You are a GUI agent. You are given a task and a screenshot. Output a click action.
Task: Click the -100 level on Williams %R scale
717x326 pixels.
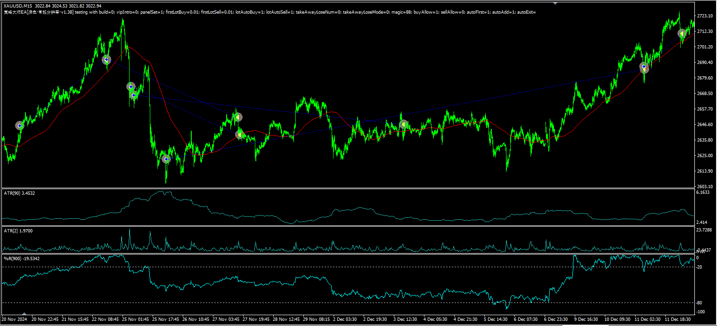701,311
